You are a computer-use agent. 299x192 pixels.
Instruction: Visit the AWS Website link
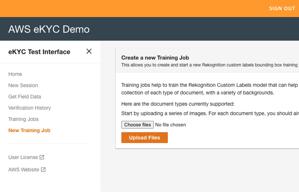pyautogui.click(x=24, y=170)
